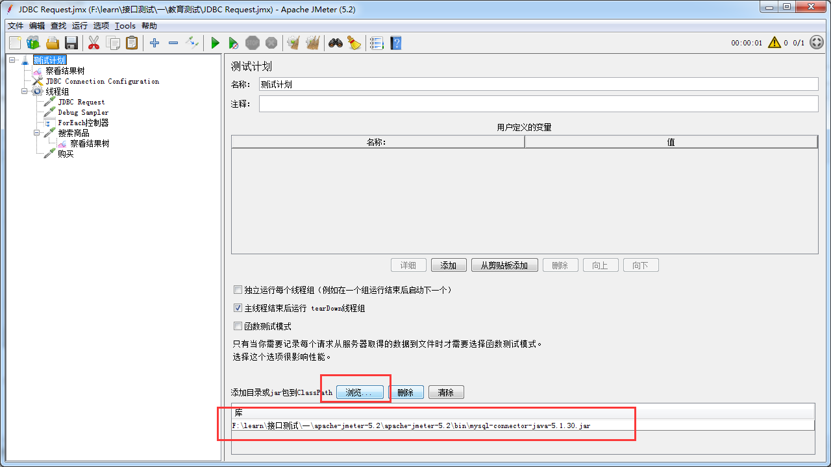Click the 库 column header
Screen dimensions: 831x467
[523, 413]
